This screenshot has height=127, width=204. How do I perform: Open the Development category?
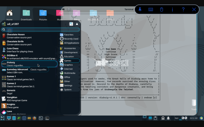(x=69, y=53)
